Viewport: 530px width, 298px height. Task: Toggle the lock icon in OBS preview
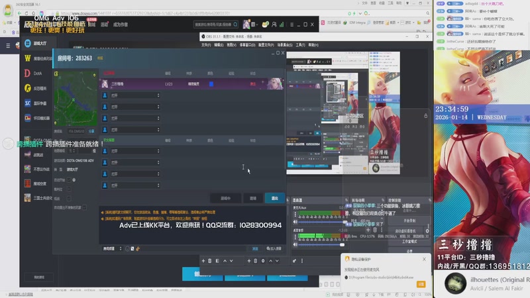425,116
